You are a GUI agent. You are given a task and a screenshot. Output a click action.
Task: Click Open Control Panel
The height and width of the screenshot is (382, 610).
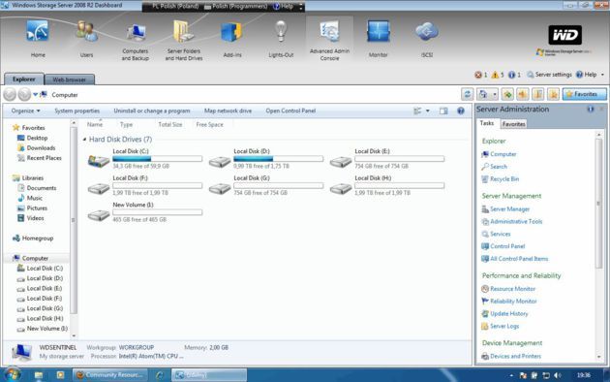tap(290, 111)
